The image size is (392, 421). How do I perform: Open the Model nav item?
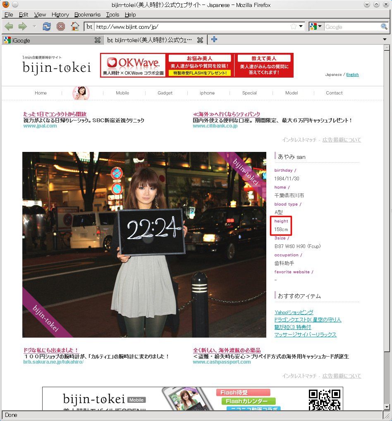[x=292, y=93]
